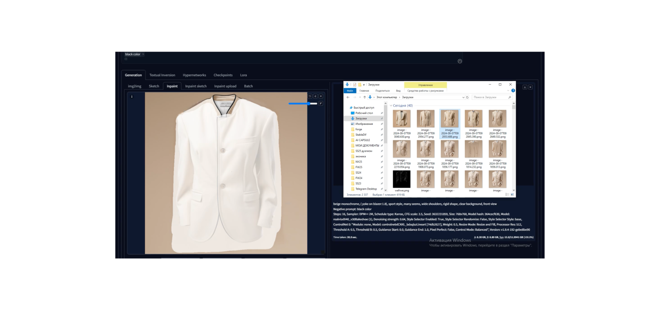The width and height of the screenshot is (659, 329).
Task: Open the canvas info 'i' icon
Action: click(x=132, y=96)
